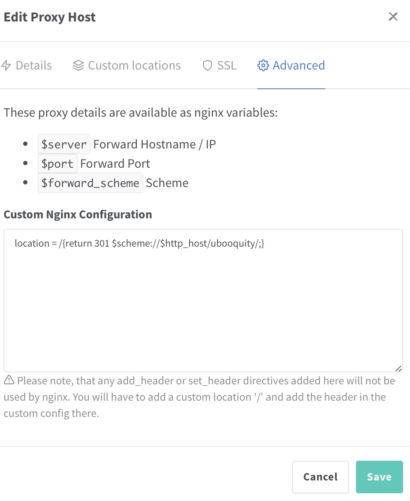Go to the SSL tab
The width and height of the screenshot is (410, 501).
pos(226,66)
